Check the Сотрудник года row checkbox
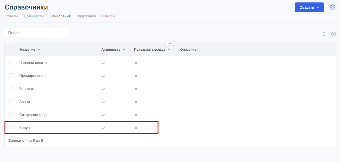This screenshot has width=340, height=162. coord(12,115)
